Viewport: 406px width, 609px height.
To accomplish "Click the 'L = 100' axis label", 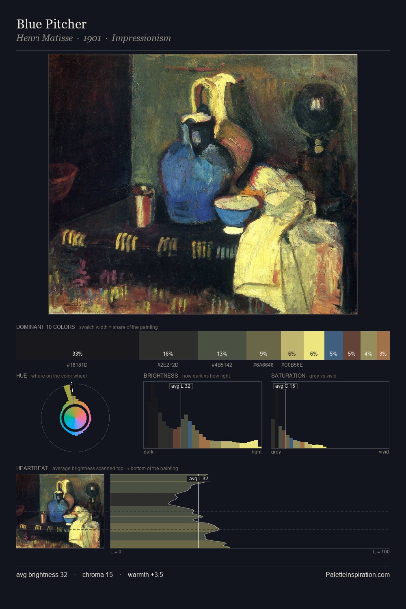I will point(381,552).
